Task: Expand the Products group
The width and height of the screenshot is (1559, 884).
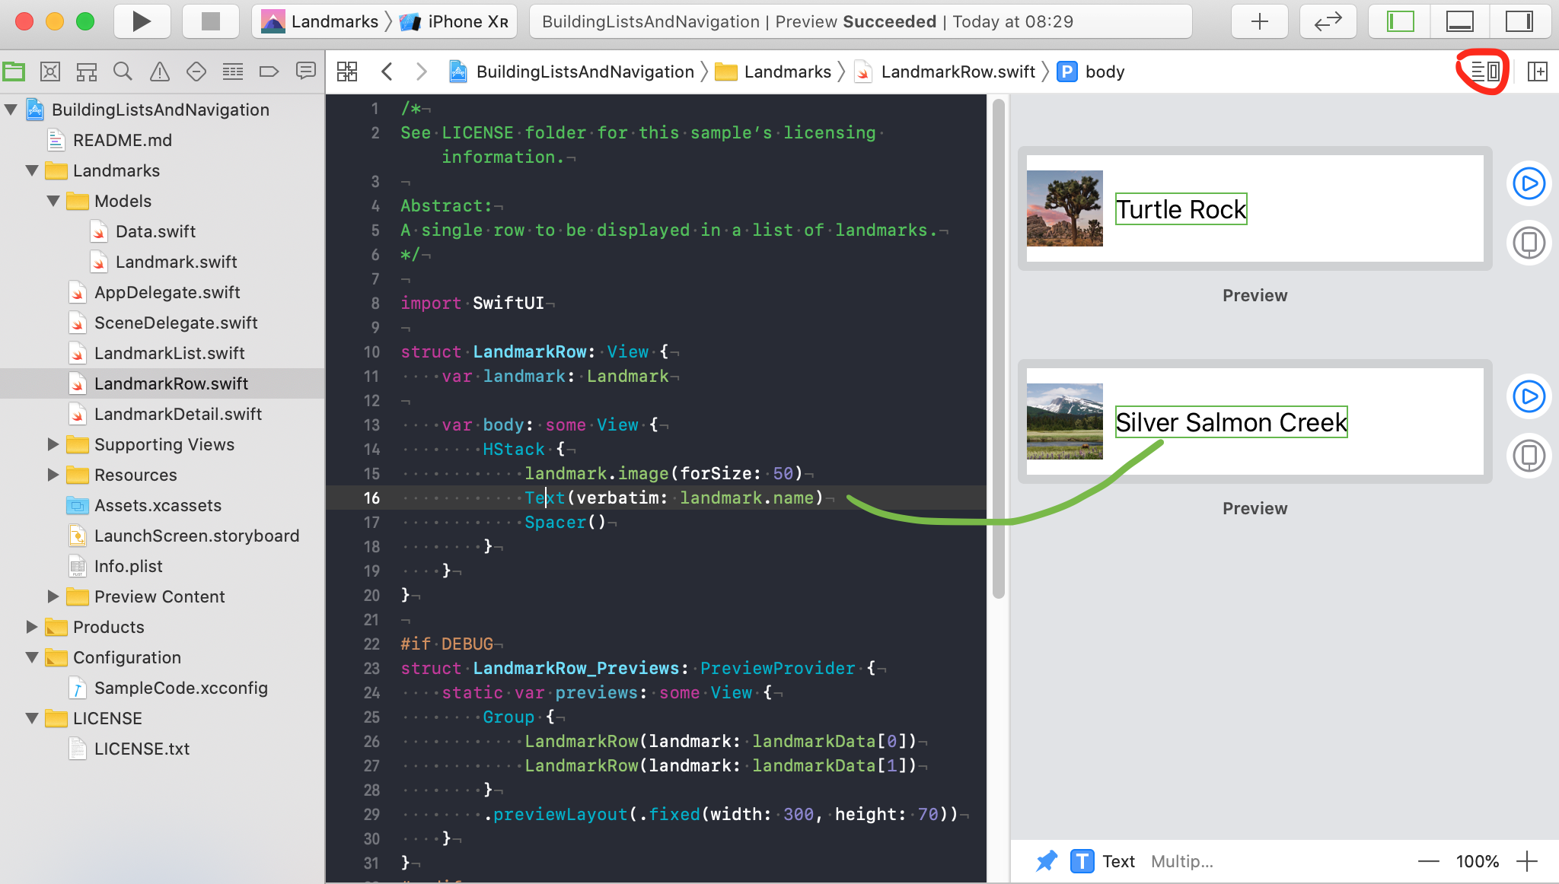Action: pyautogui.click(x=32, y=627)
